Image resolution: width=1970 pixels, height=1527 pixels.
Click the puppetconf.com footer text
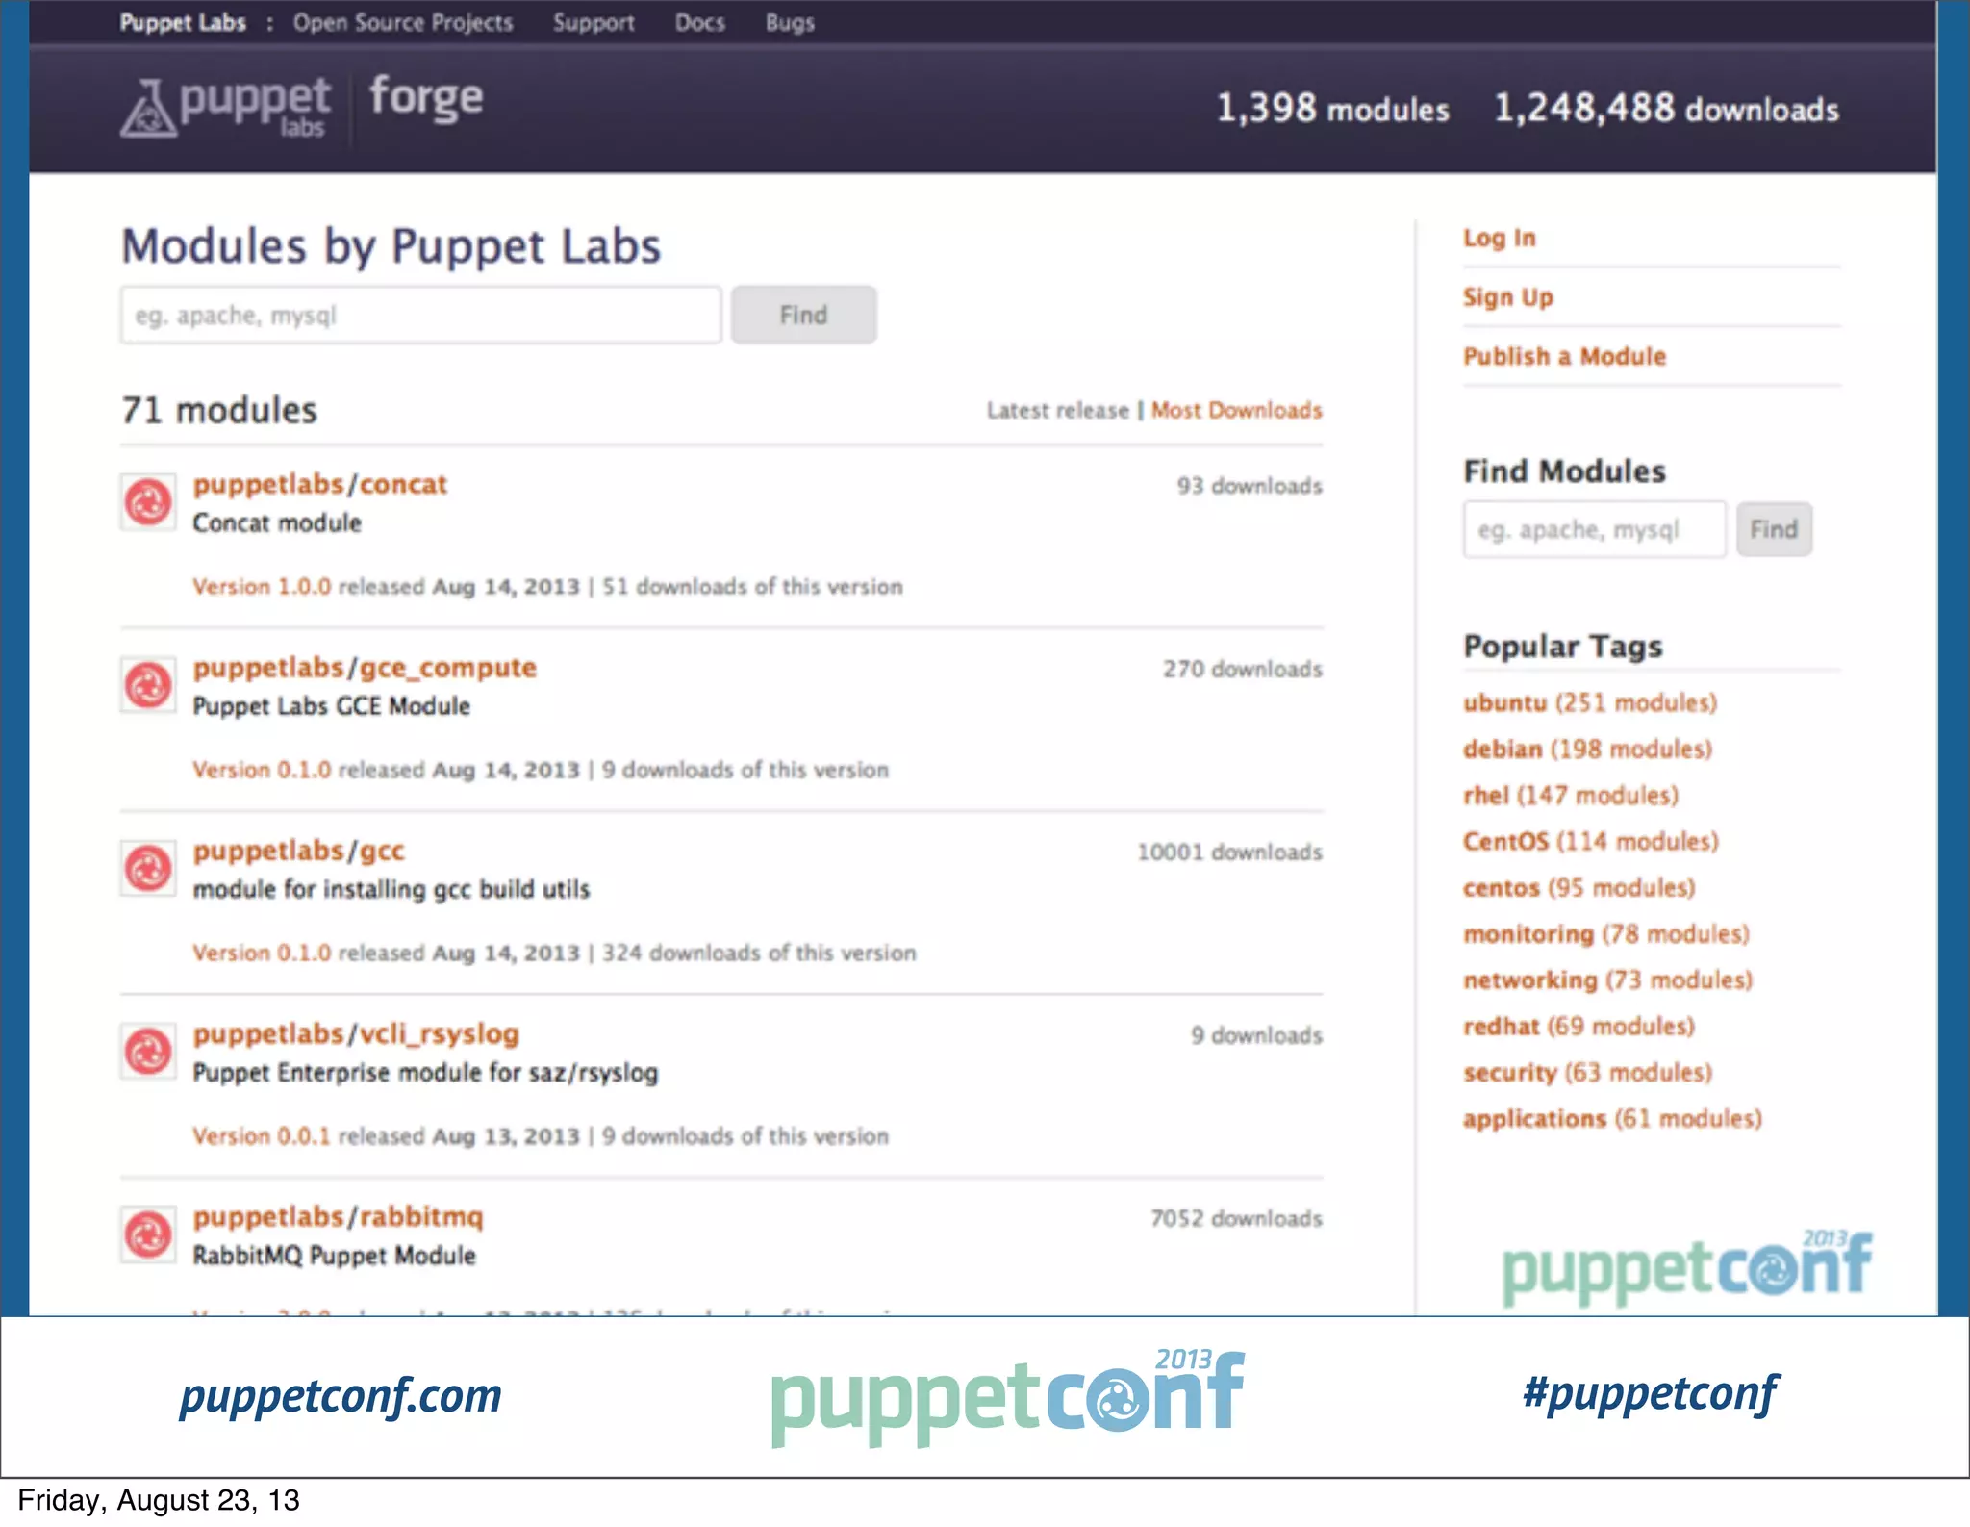pos(341,1395)
